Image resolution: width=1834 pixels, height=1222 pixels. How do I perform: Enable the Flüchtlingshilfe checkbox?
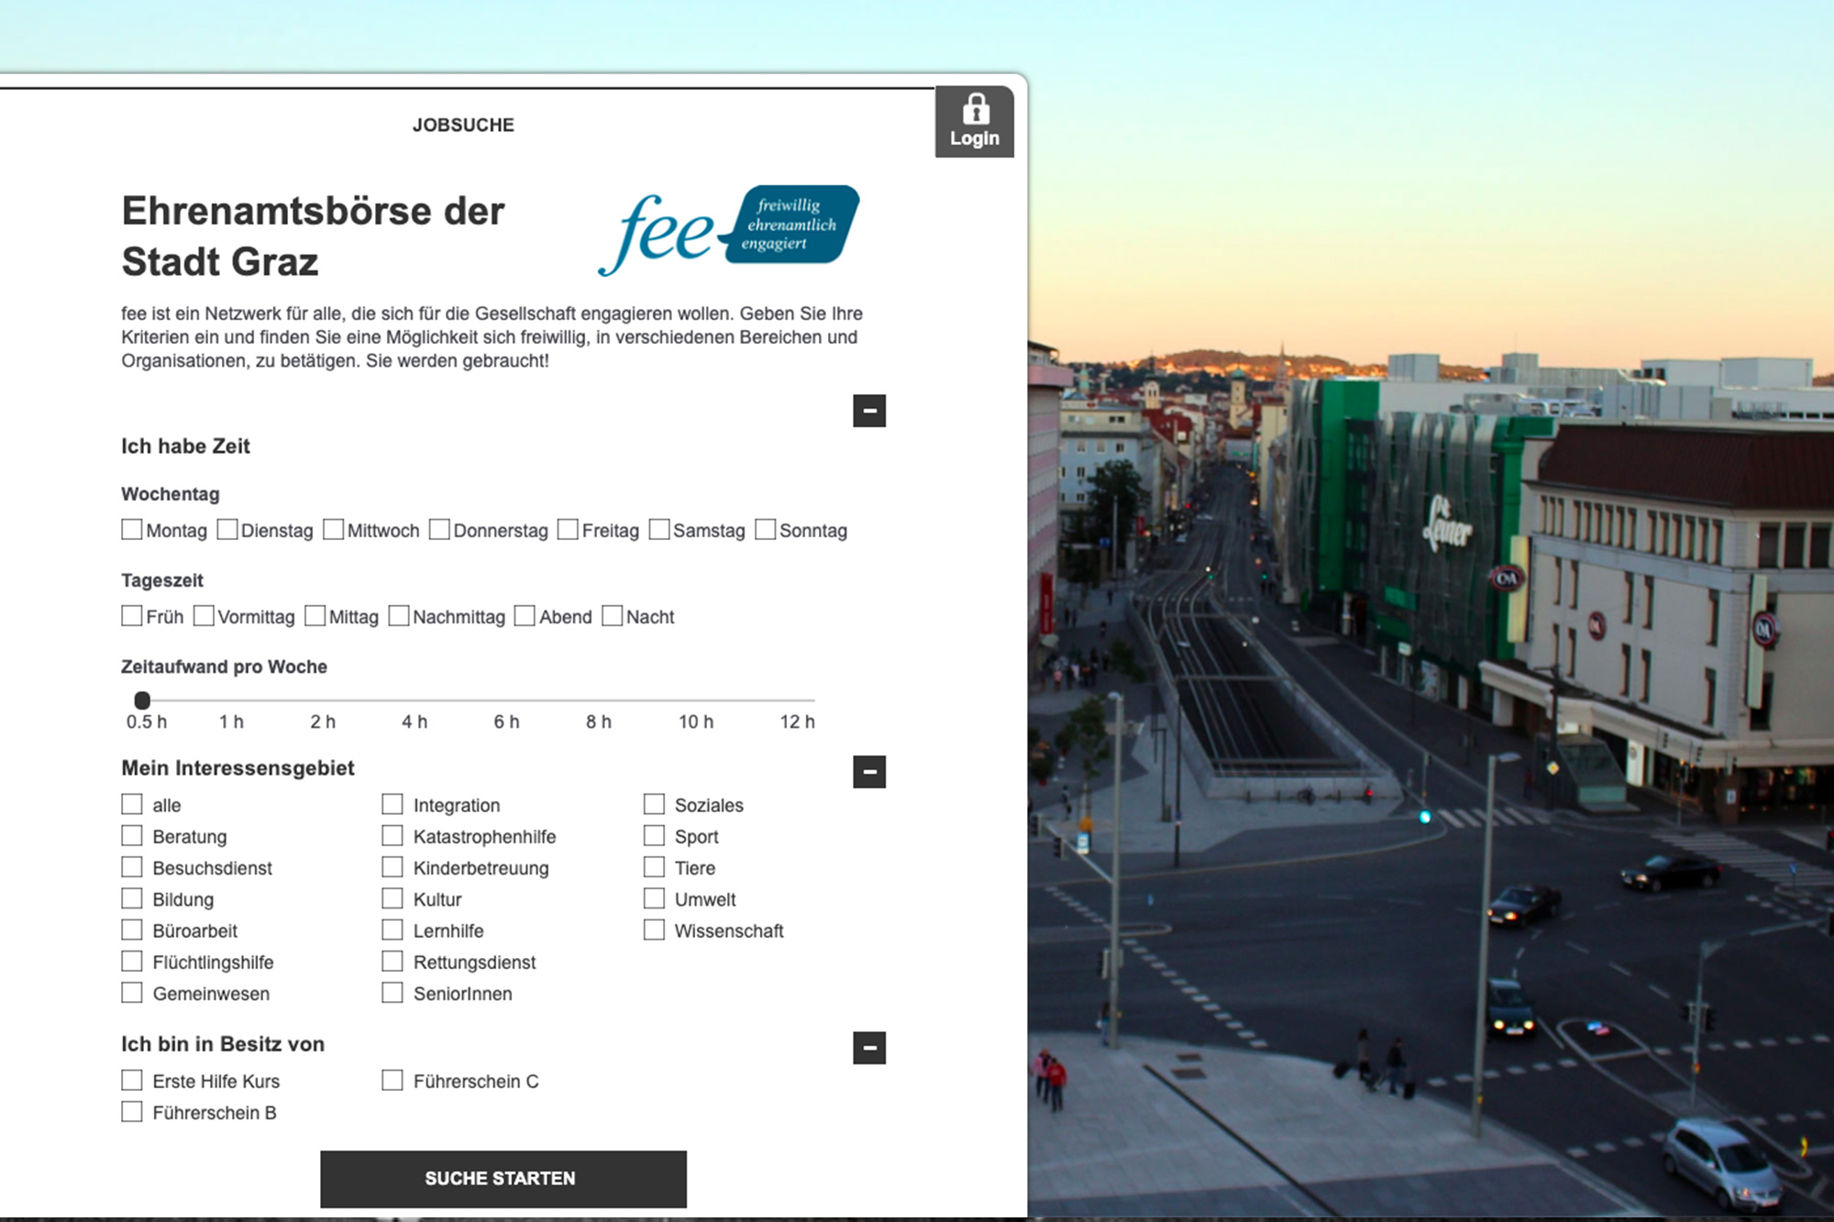[x=132, y=962]
